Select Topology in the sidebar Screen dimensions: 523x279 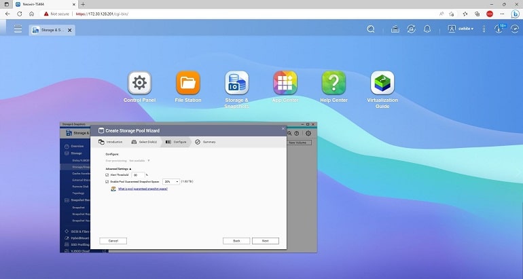pos(78,193)
